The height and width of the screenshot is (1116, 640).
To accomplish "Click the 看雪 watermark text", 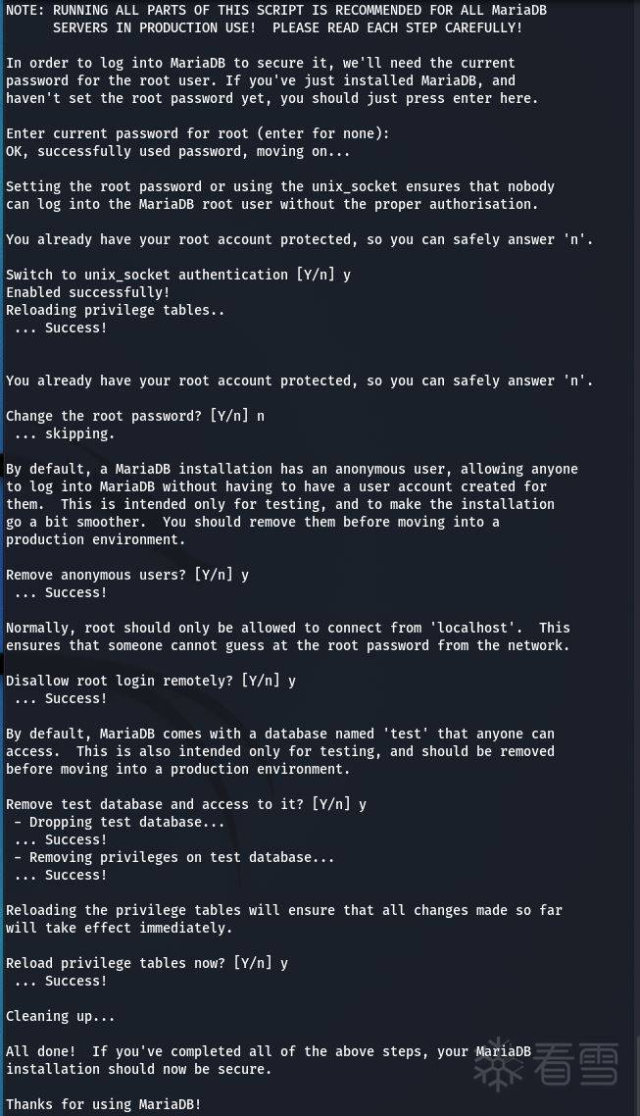I will pyautogui.click(x=577, y=1065).
